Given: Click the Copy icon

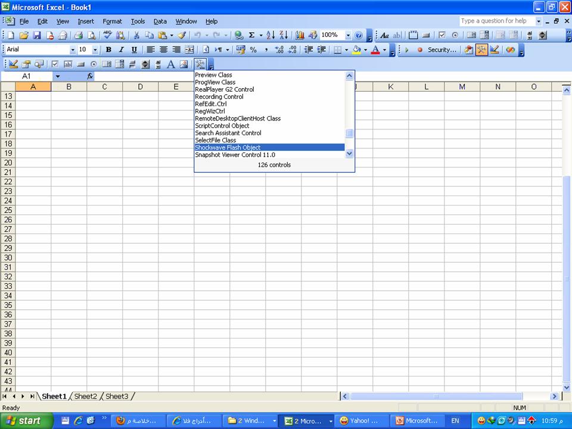Looking at the screenshot, I should click(x=149, y=35).
